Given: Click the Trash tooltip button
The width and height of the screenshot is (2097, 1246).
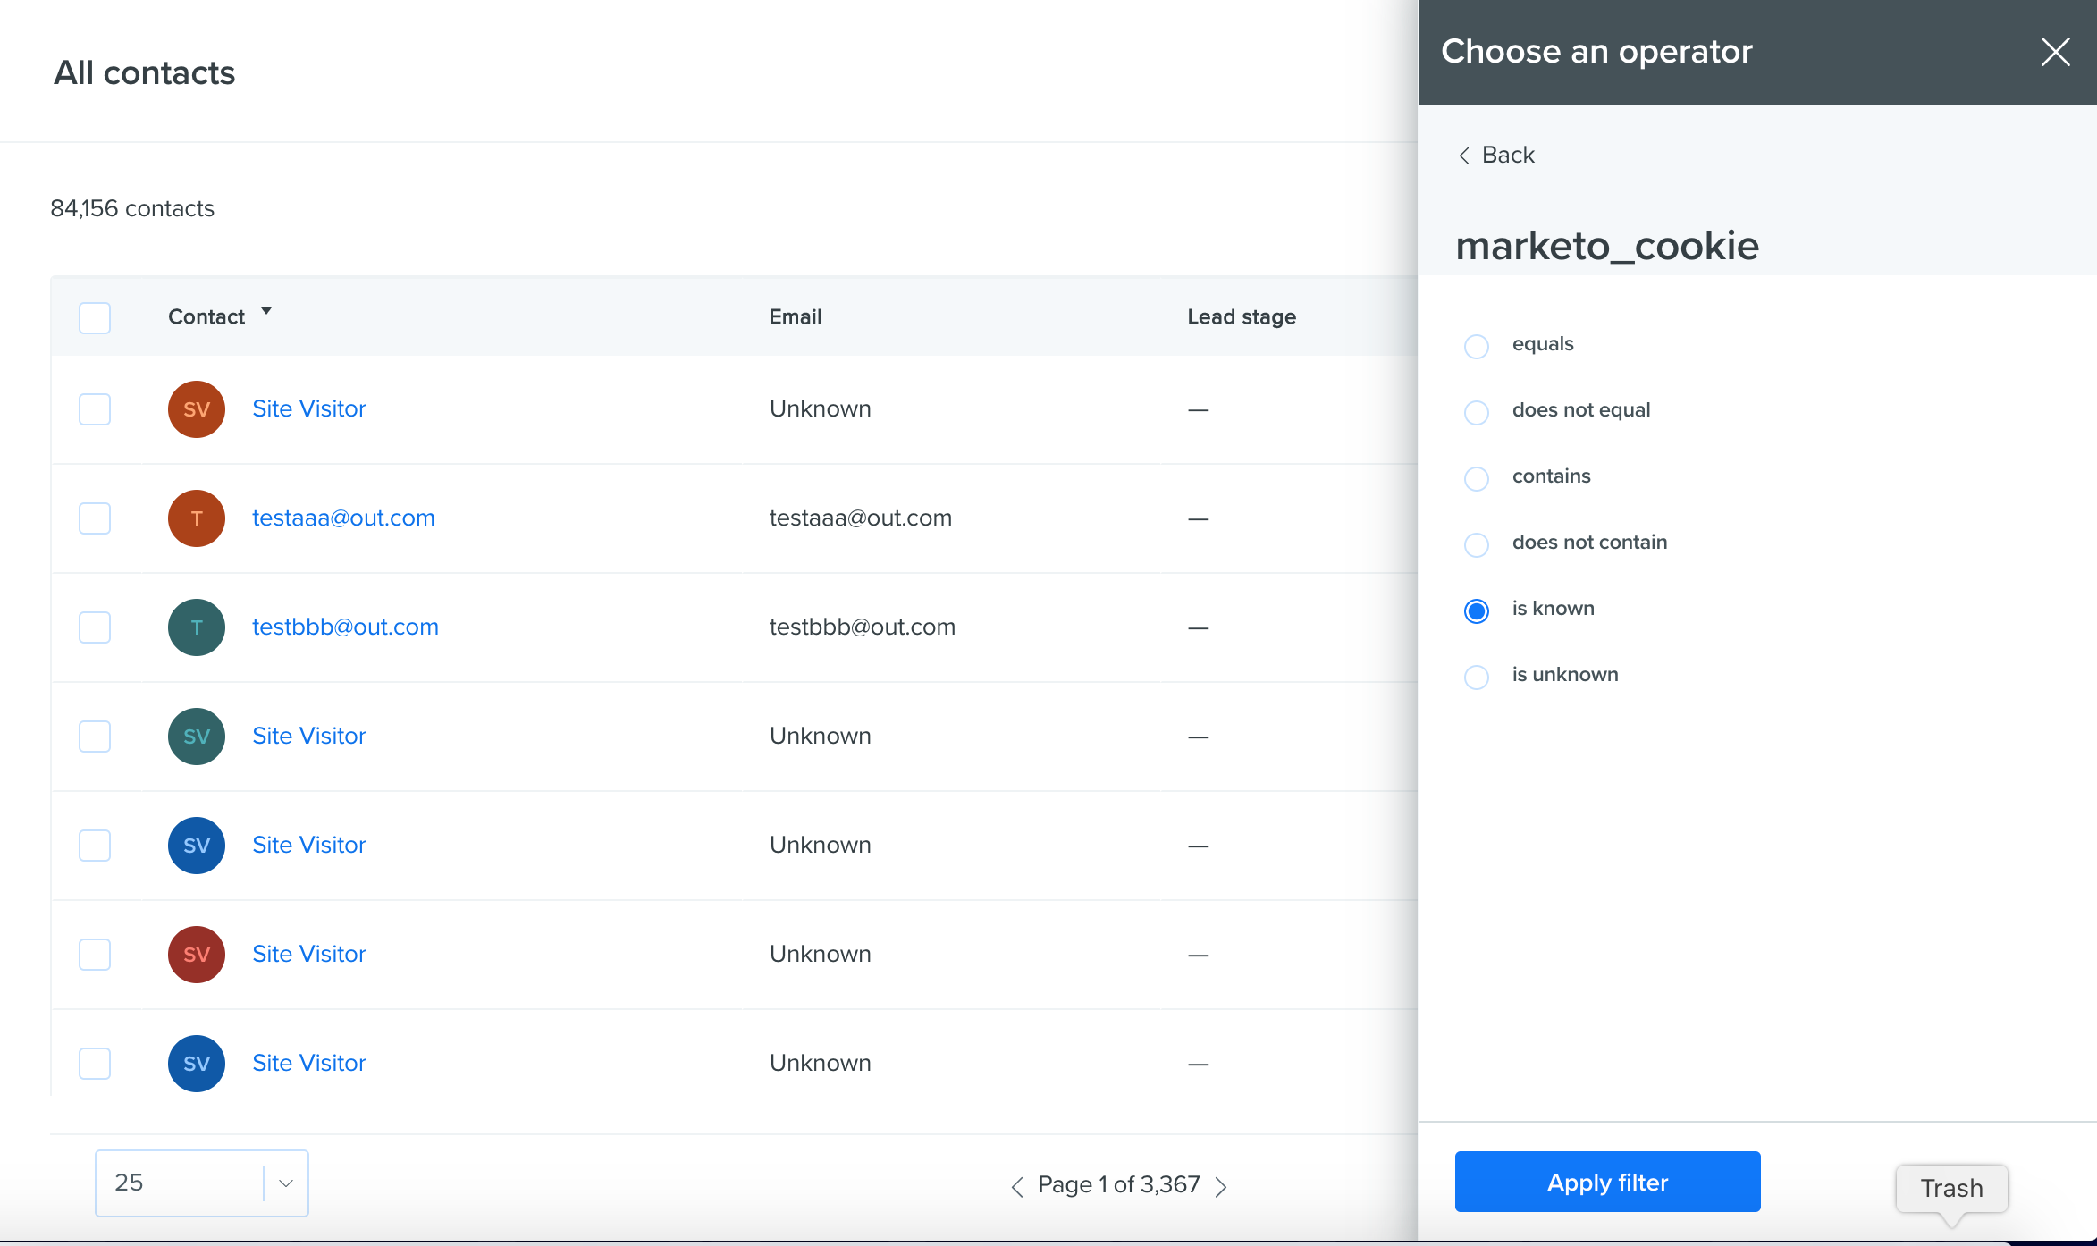Looking at the screenshot, I should pos(1951,1188).
